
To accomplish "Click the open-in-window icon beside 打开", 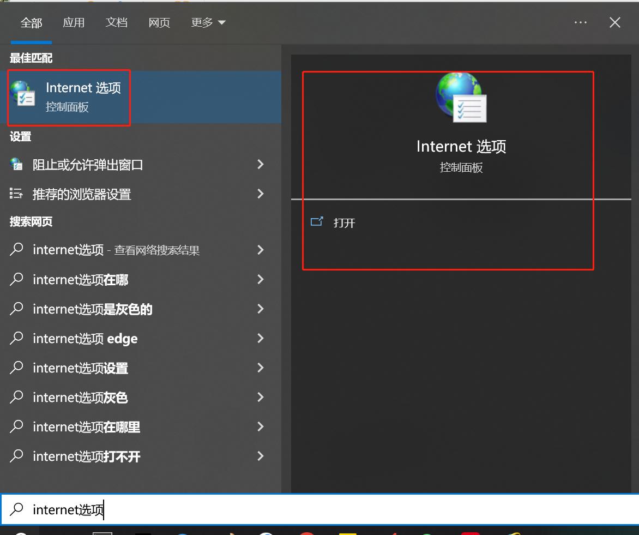I will pos(317,222).
